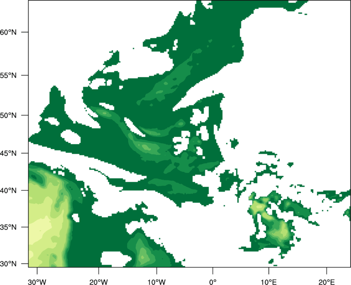
Task: Click the 10°W longitude label
Action: [x=157, y=282]
